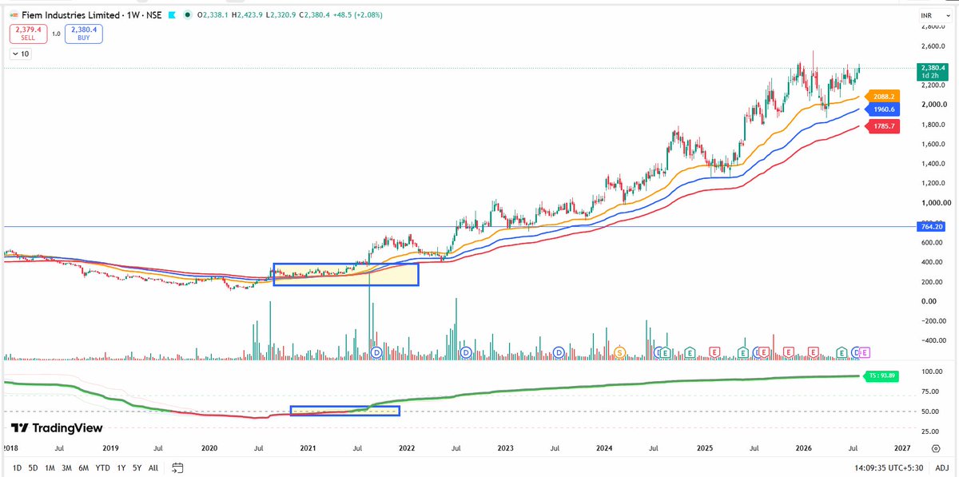Select the 1D time range

pos(18,467)
